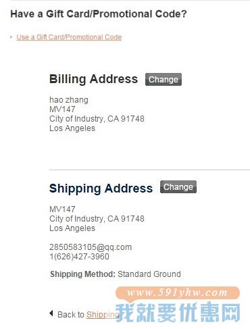Click City of Industry line under Shipping Address

(x=97, y=219)
